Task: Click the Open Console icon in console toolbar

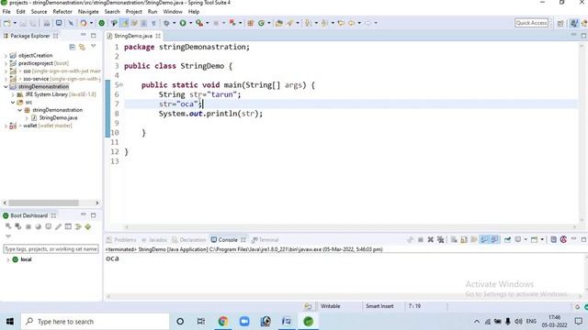Action: point(535,239)
